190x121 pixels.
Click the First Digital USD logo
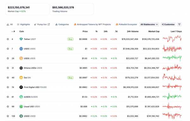tap(21, 87)
